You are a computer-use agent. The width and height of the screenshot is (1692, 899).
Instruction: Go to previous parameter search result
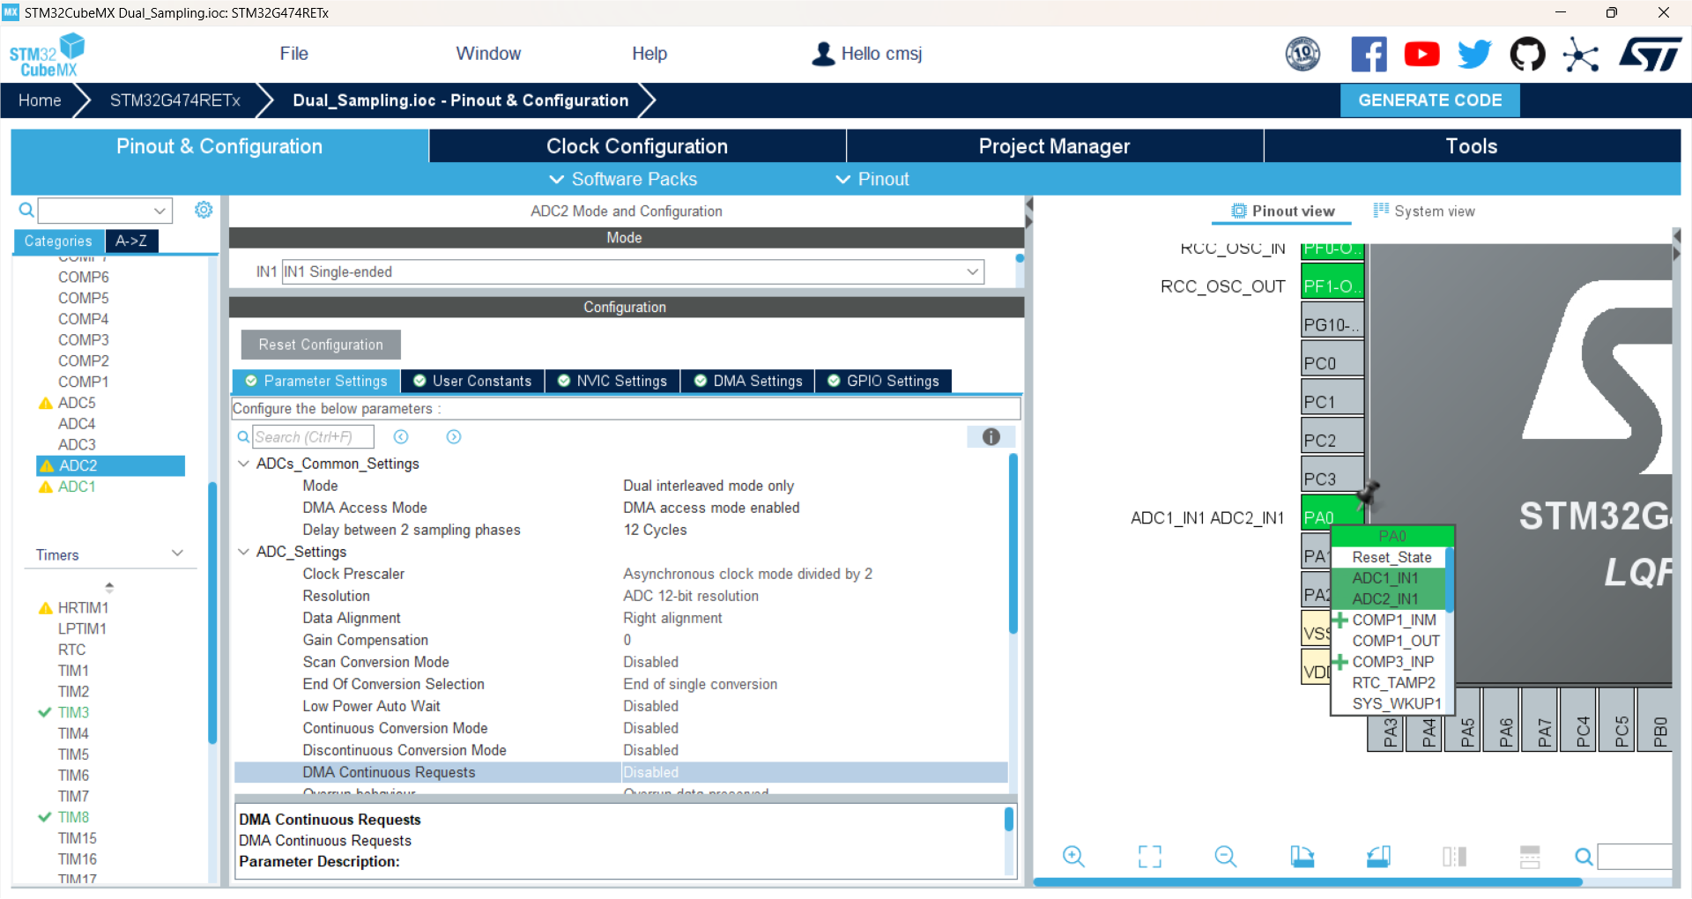click(x=401, y=437)
